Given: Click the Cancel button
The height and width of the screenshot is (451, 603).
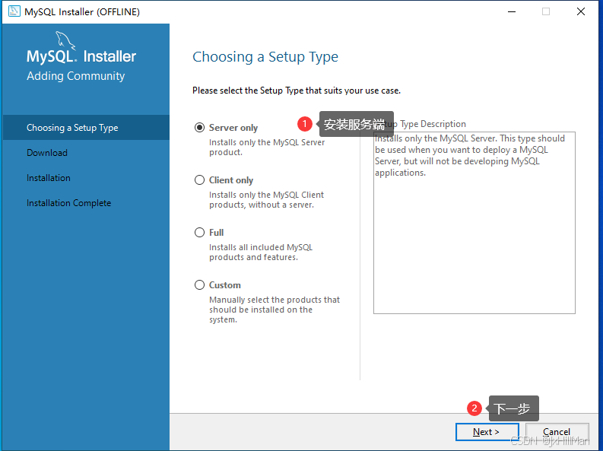Looking at the screenshot, I should tap(557, 432).
